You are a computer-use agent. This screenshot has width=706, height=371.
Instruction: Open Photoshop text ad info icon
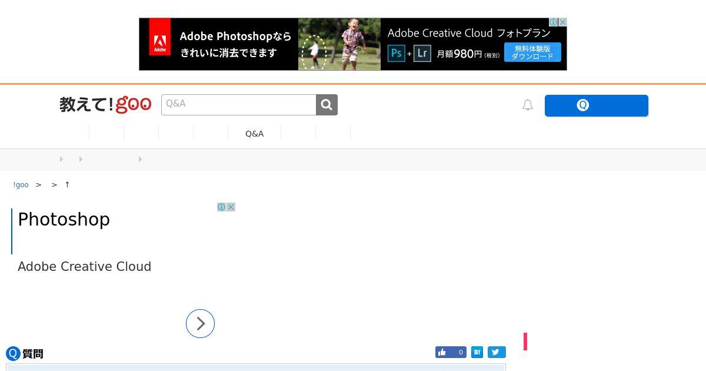tap(221, 207)
